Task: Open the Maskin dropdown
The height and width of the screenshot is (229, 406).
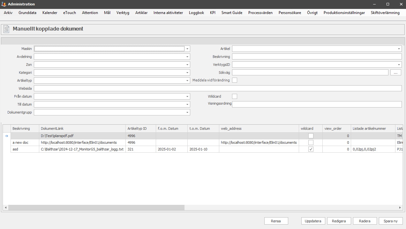Action: pyautogui.click(x=188, y=49)
